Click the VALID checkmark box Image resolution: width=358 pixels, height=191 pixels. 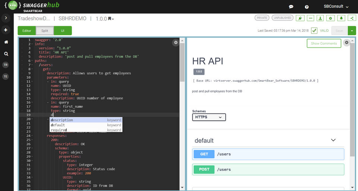click(314, 31)
